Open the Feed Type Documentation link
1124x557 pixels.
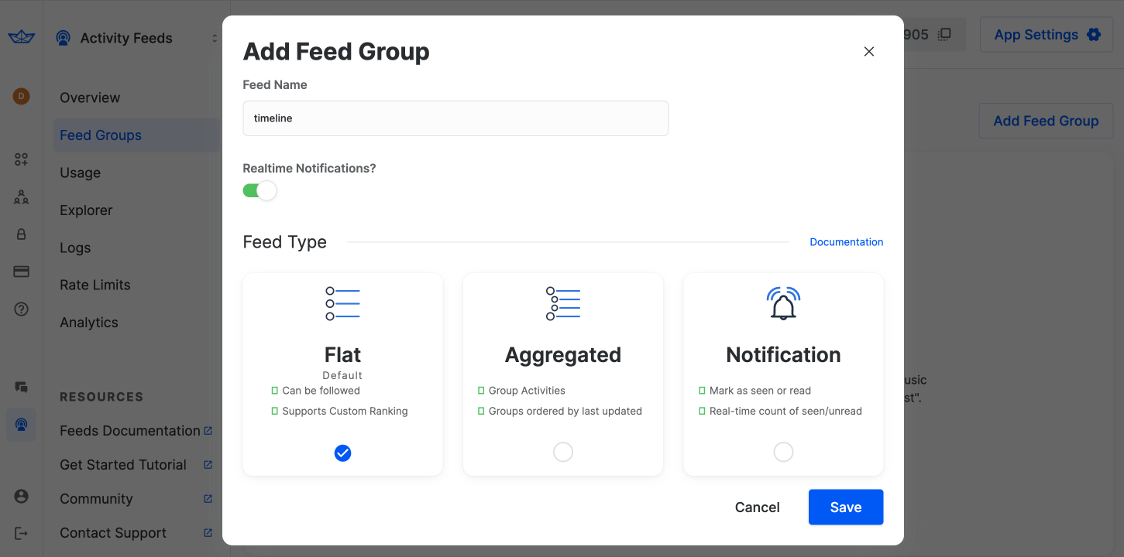846,242
